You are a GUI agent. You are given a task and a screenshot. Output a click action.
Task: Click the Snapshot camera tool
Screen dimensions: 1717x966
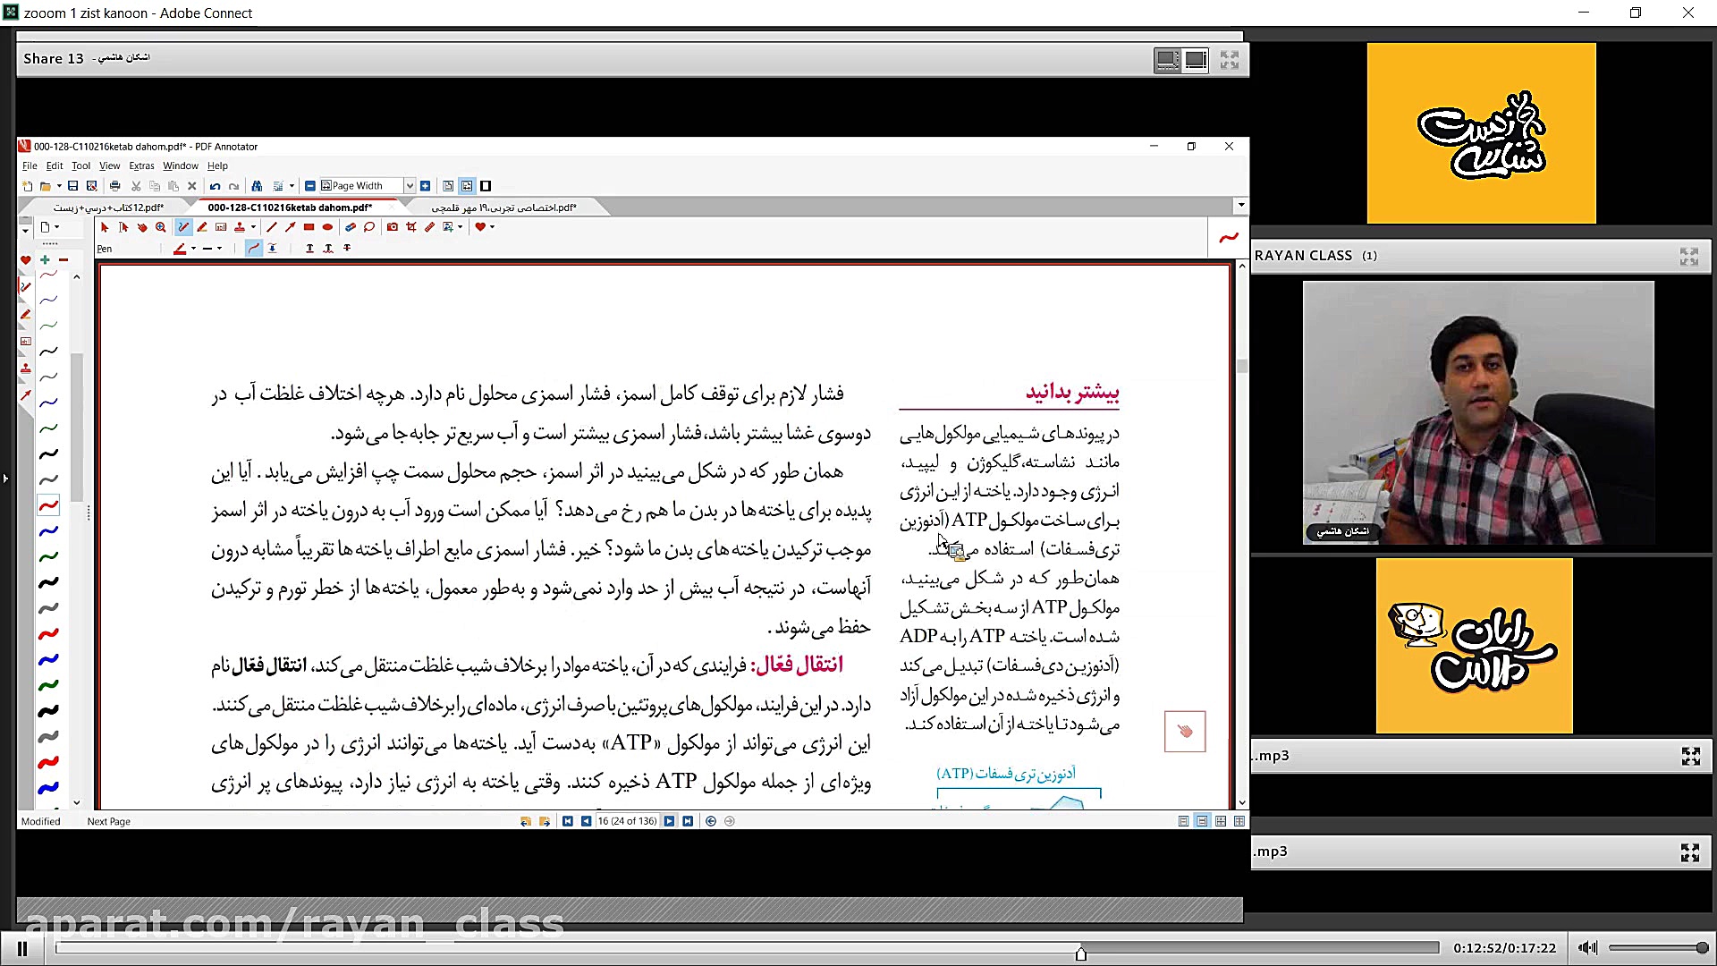[393, 227]
